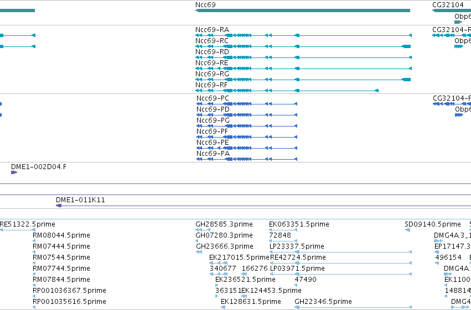
Task: Open EST EK063351.5prime
Action: (x=299, y=224)
